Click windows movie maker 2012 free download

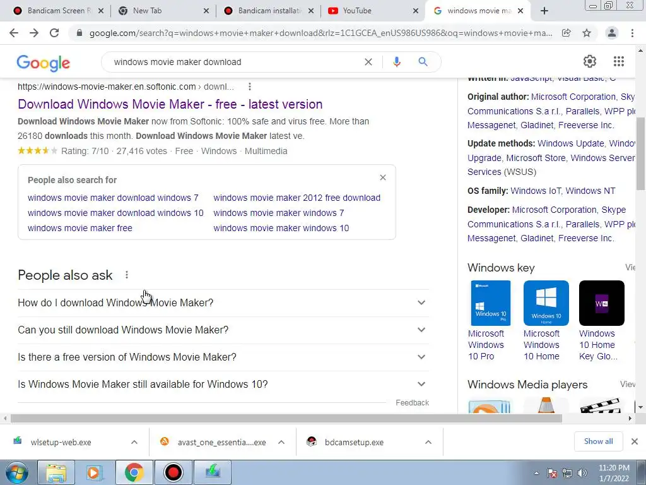point(297,198)
